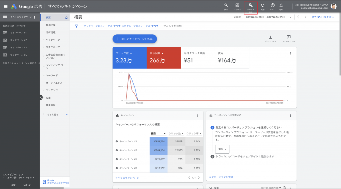Answer いいえ to navigation survey
This screenshot has height=189, width=341.
tap(27, 185)
